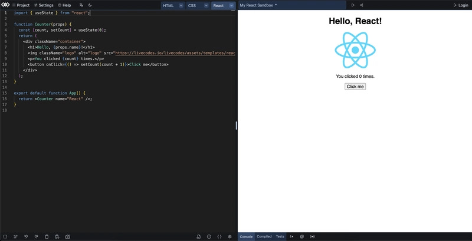472x241 pixels.
Task: Click the Redo icon in editor toolbar
Action: (37, 237)
